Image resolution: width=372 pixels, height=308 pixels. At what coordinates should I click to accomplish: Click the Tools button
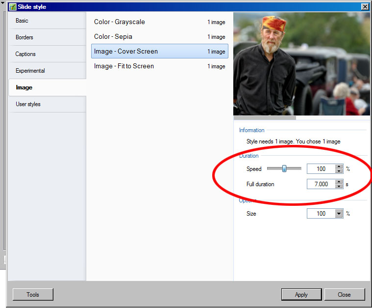(x=33, y=294)
